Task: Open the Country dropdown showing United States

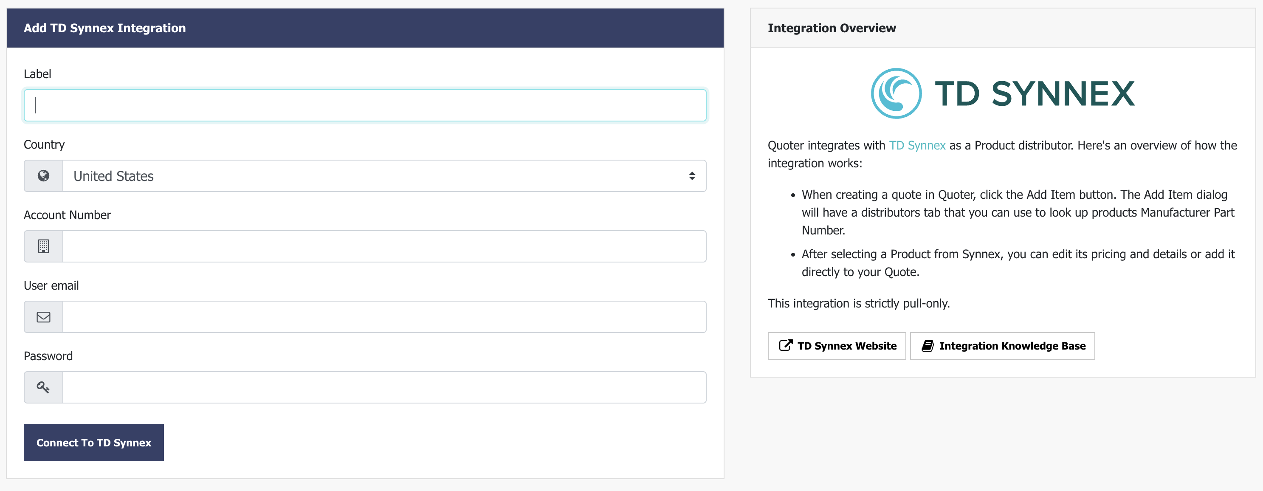Action: [384, 175]
